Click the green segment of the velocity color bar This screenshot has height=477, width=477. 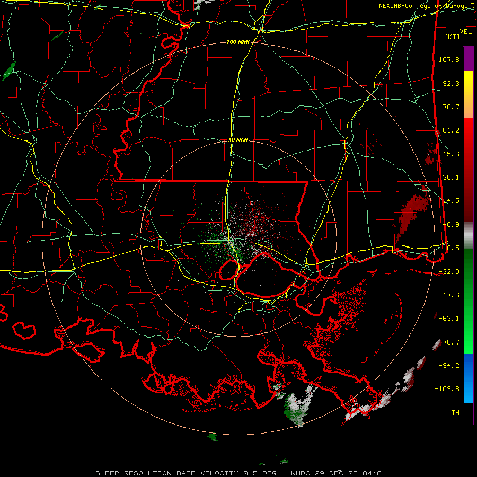coord(468,301)
